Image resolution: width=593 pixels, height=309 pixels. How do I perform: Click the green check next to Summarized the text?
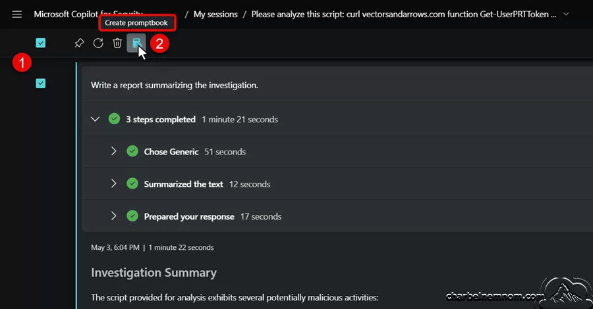[132, 183]
